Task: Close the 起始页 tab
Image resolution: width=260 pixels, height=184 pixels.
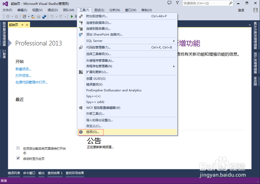Action: tap(27, 25)
